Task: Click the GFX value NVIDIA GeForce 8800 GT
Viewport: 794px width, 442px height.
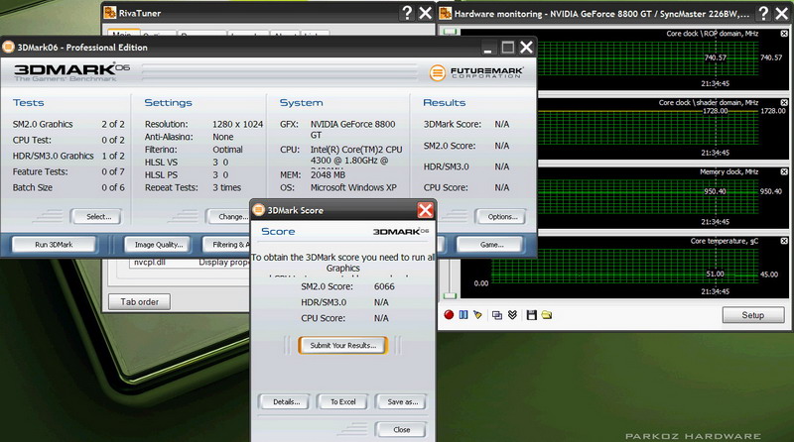Action: 353,130
